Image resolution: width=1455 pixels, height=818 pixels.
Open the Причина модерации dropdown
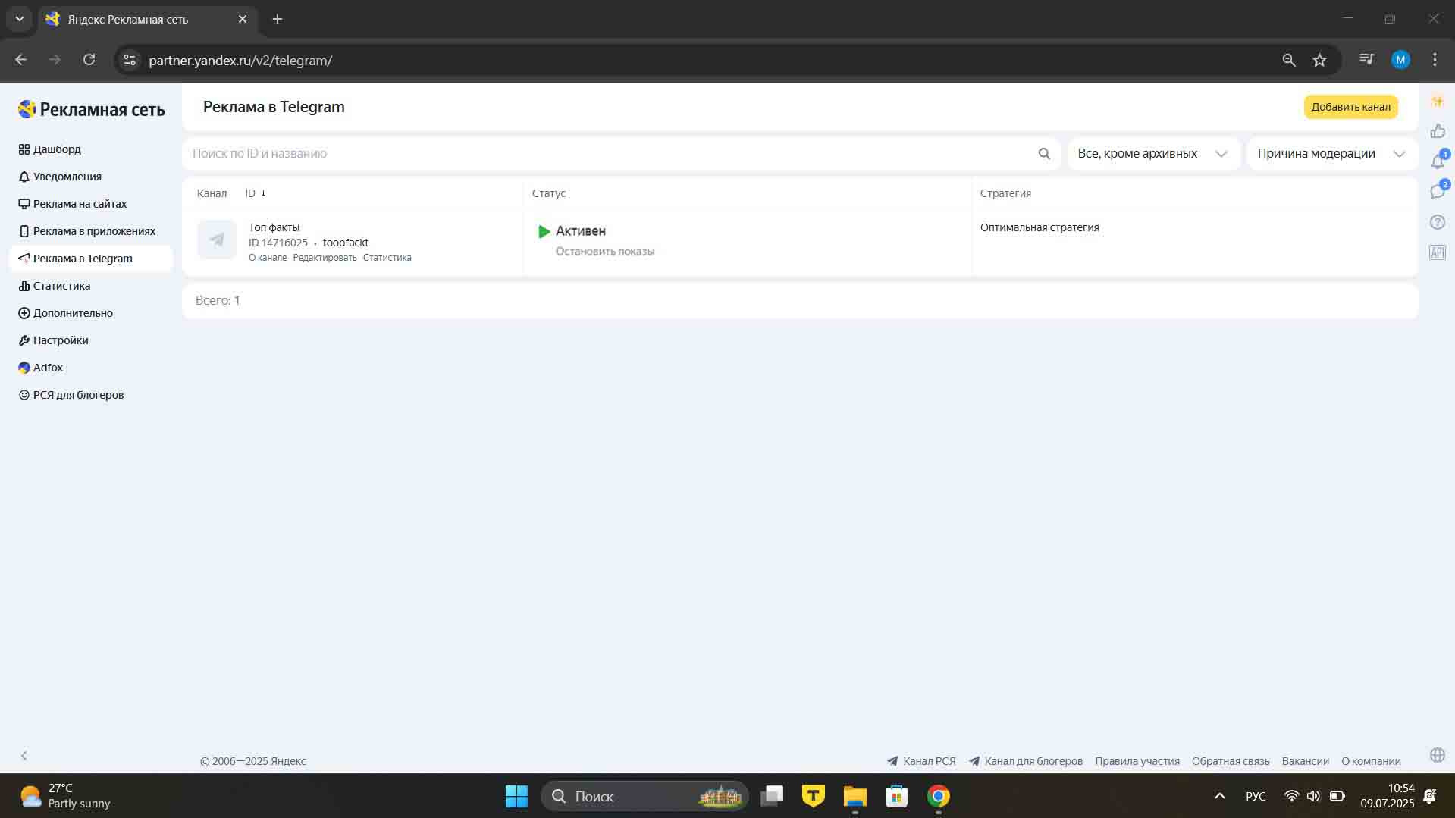(1332, 154)
